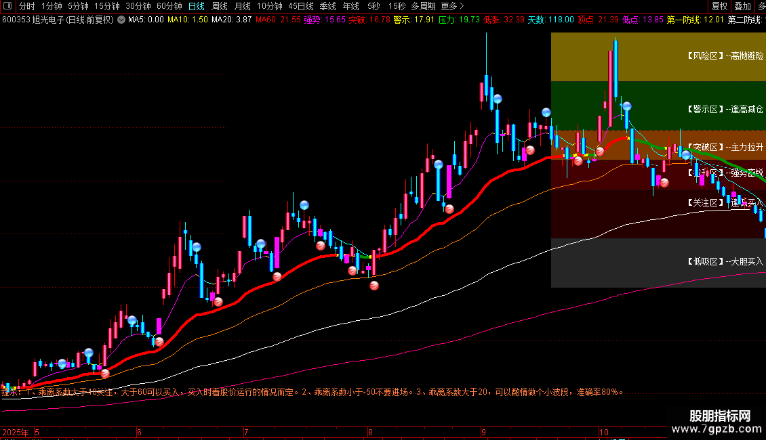766x440 pixels.
Task: Open the indicator dropdown next to 旭光电子 title
Action: coord(121,20)
